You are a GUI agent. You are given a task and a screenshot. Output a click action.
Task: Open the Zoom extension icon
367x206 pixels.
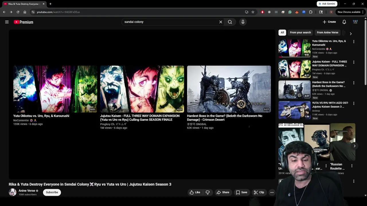(304, 12)
